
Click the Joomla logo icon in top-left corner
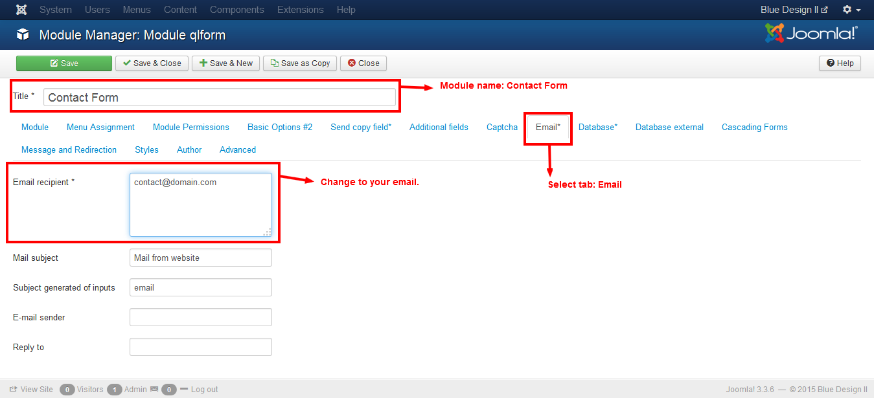click(21, 10)
